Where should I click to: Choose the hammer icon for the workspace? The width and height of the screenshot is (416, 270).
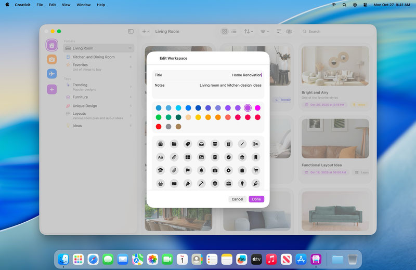[x=201, y=183]
